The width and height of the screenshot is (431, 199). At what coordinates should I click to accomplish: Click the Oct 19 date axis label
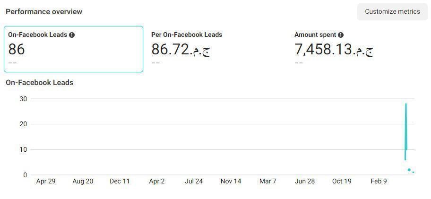point(342,181)
